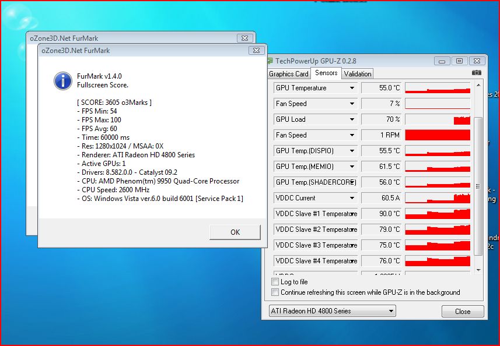The image size is (500, 346).
Task: Click the GPU Temperature 55.0 °C value
Action: [x=382, y=88]
